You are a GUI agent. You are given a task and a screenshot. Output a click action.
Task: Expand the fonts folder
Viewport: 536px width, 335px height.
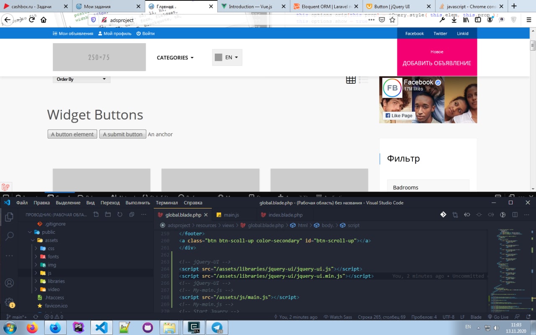pyautogui.click(x=36, y=257)
